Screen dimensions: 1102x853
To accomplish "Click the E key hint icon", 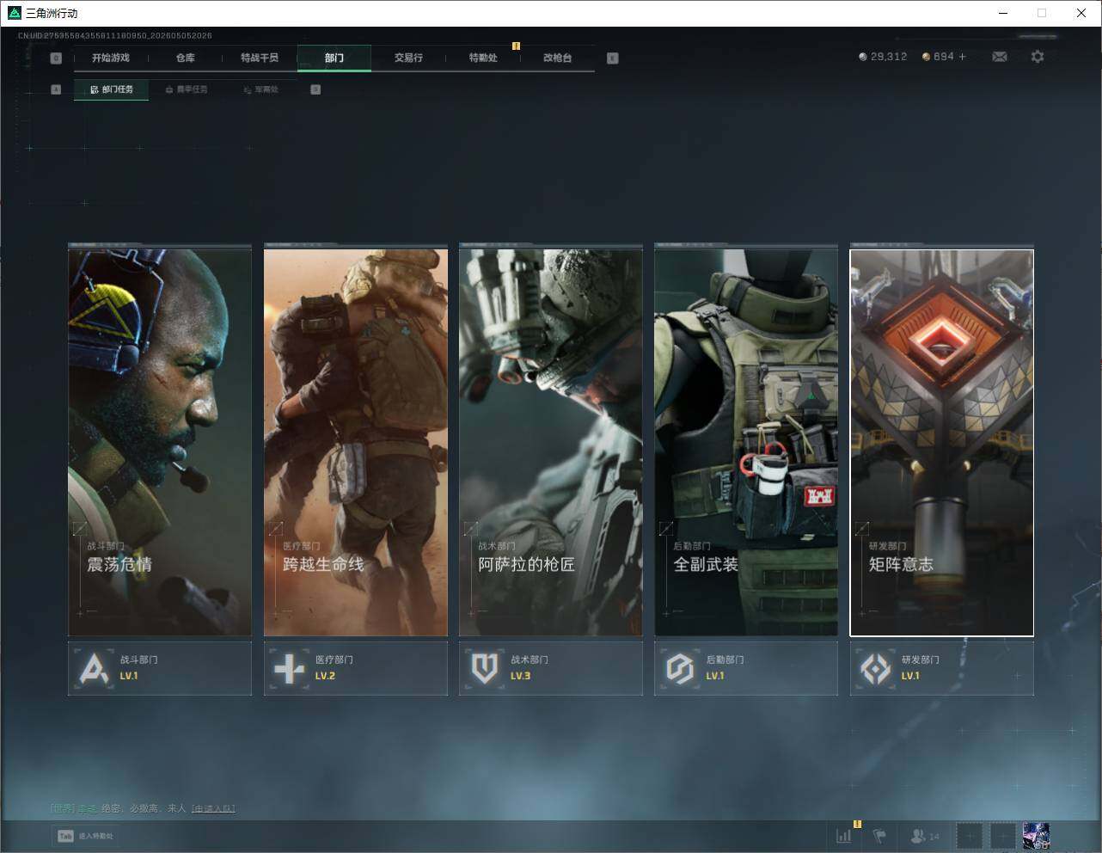I will pos(612,58).
